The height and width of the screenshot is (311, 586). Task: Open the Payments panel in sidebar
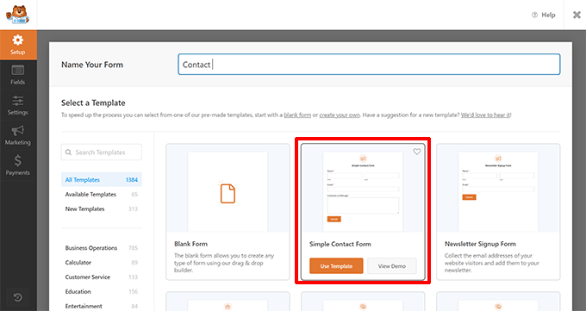coord(18,165)
